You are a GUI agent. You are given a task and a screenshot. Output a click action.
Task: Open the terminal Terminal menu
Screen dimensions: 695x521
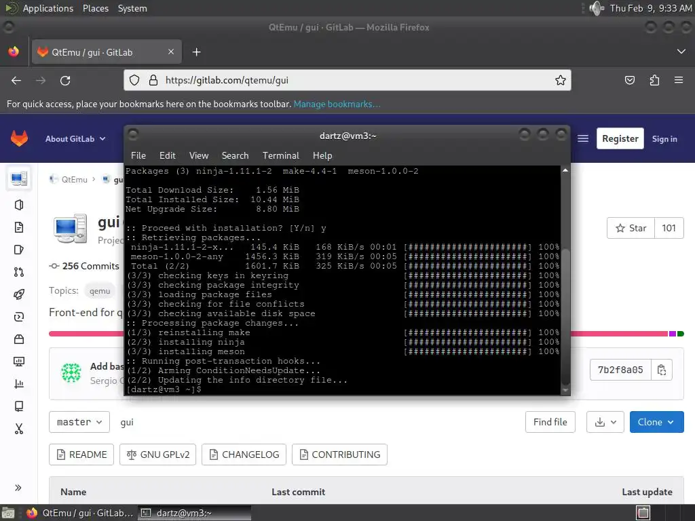point(280,155)
